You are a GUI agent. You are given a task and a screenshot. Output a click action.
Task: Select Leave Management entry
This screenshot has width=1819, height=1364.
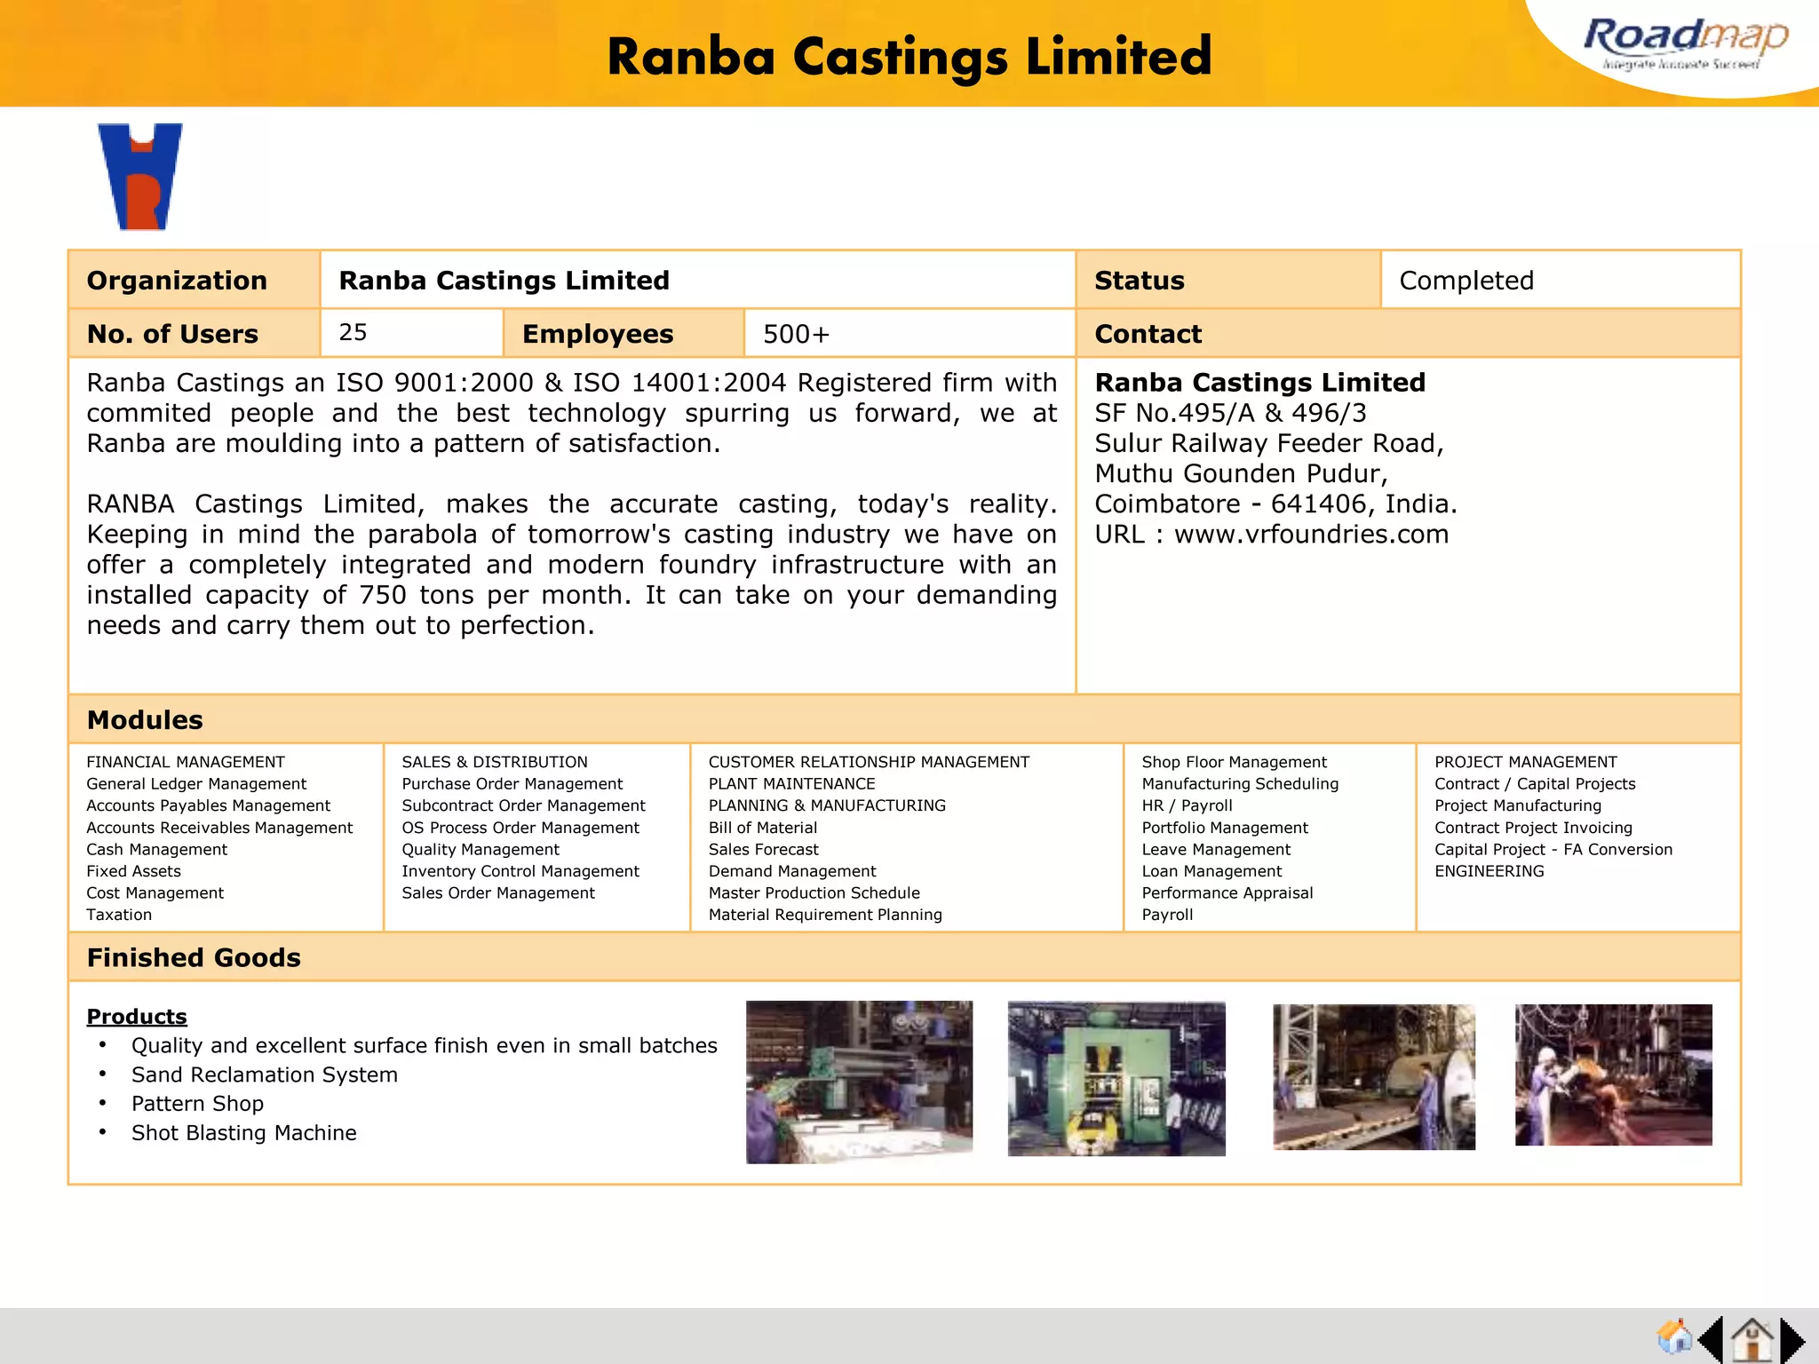point(1216,849)
